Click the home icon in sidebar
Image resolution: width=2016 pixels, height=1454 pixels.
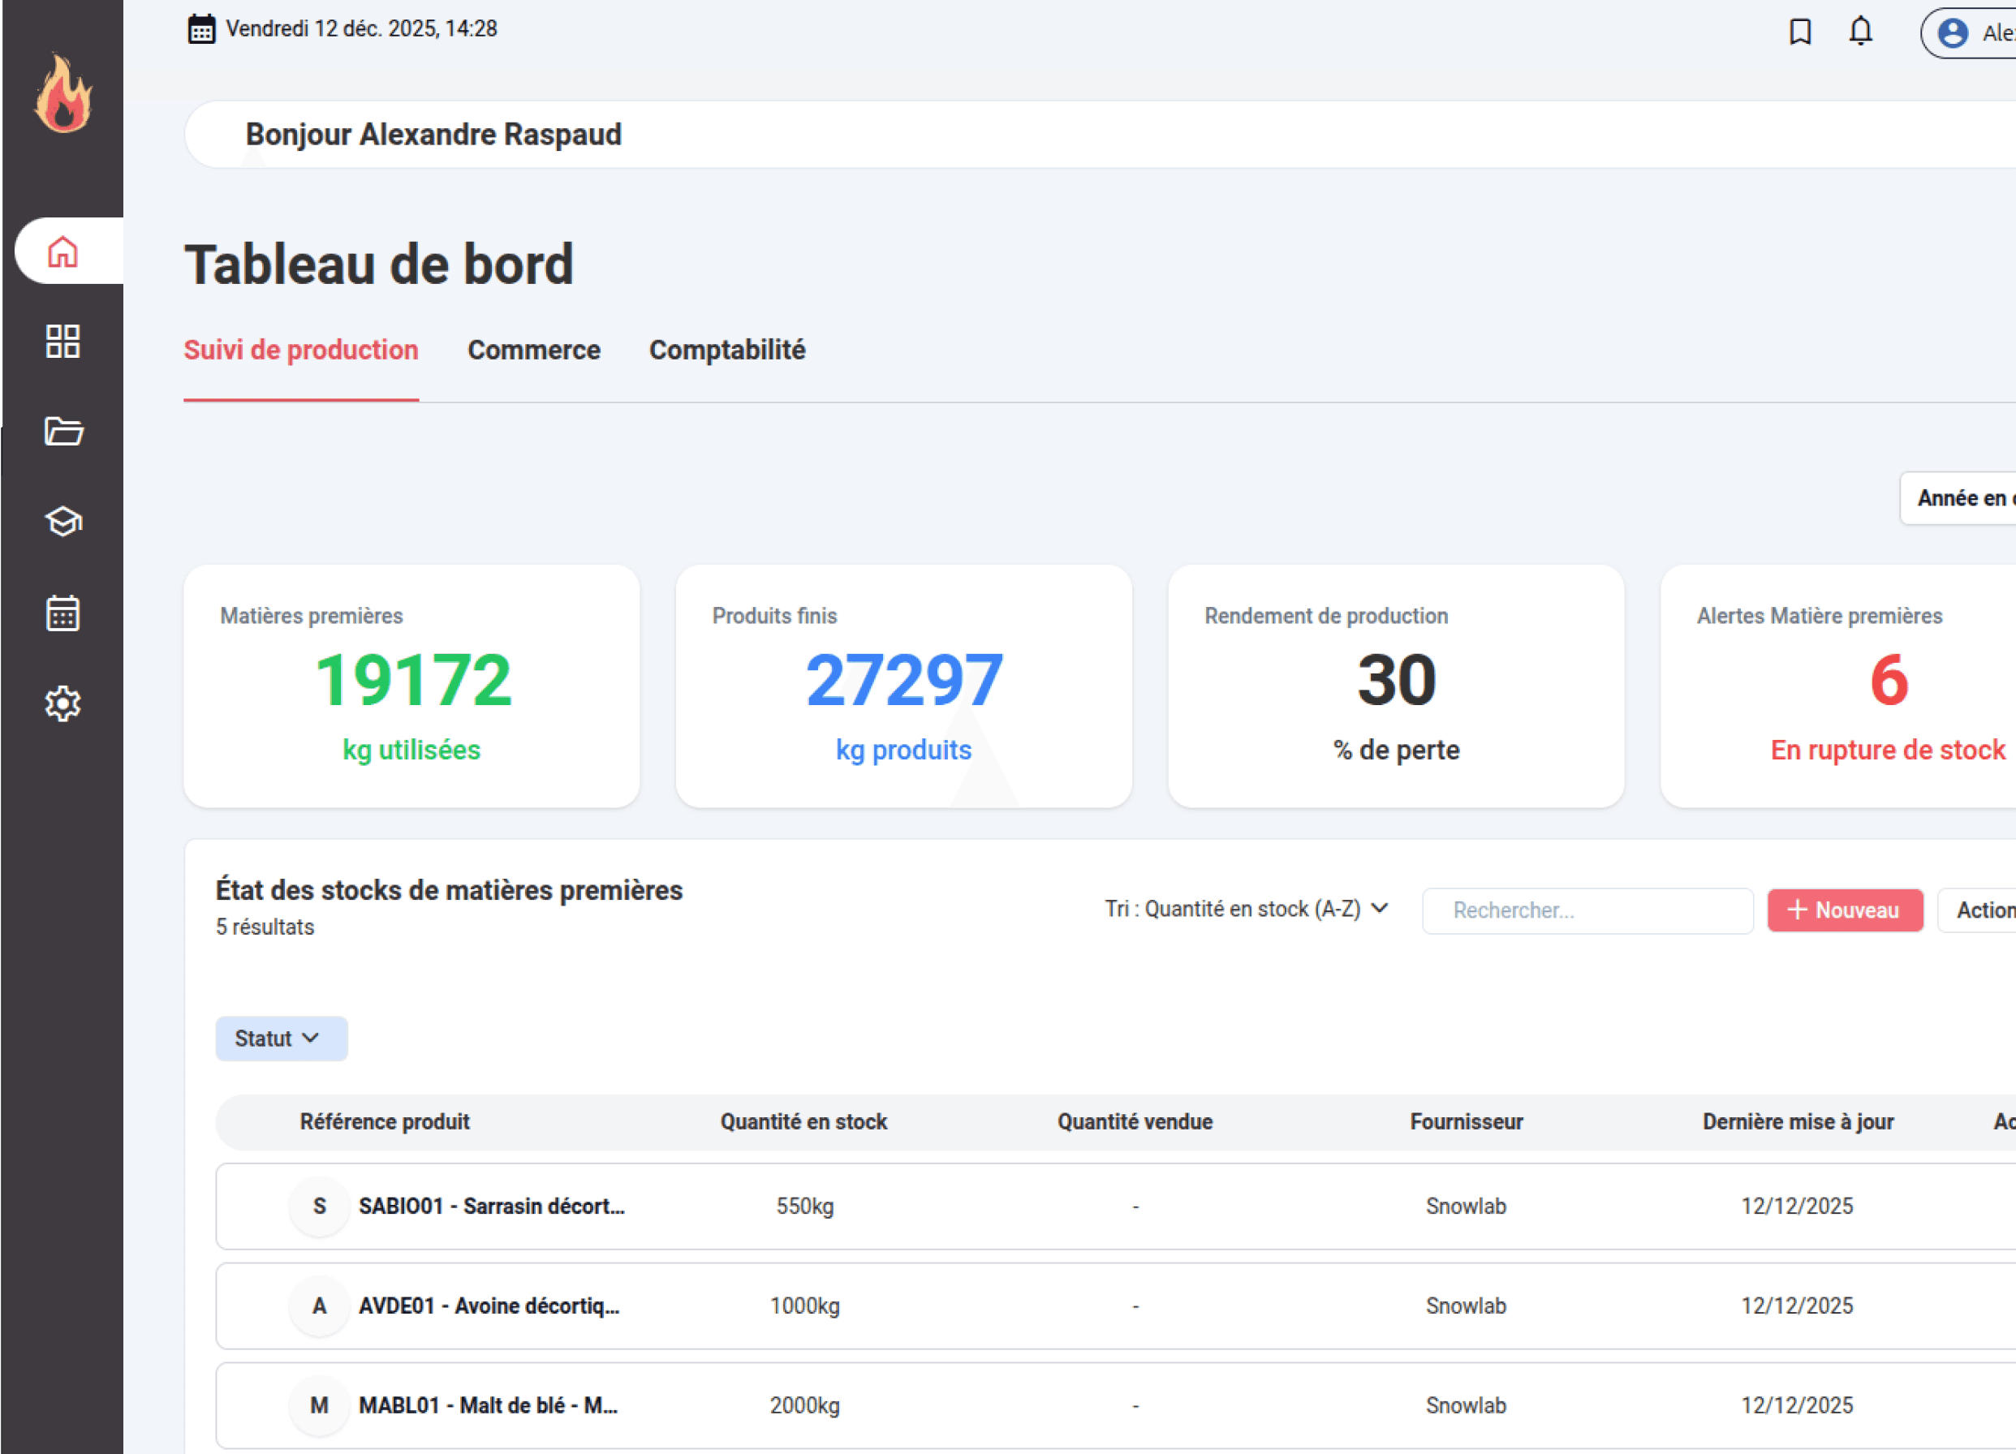tap(62, 252)
